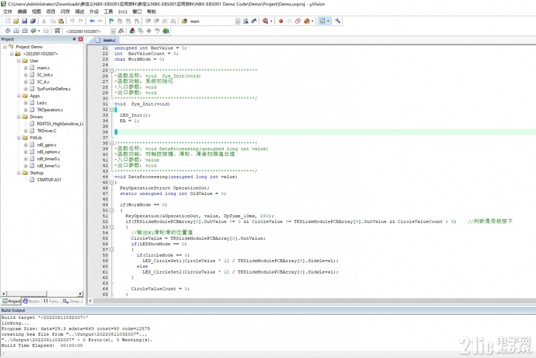Open a file with the toolbar folder icon

[x=16, y=21]
